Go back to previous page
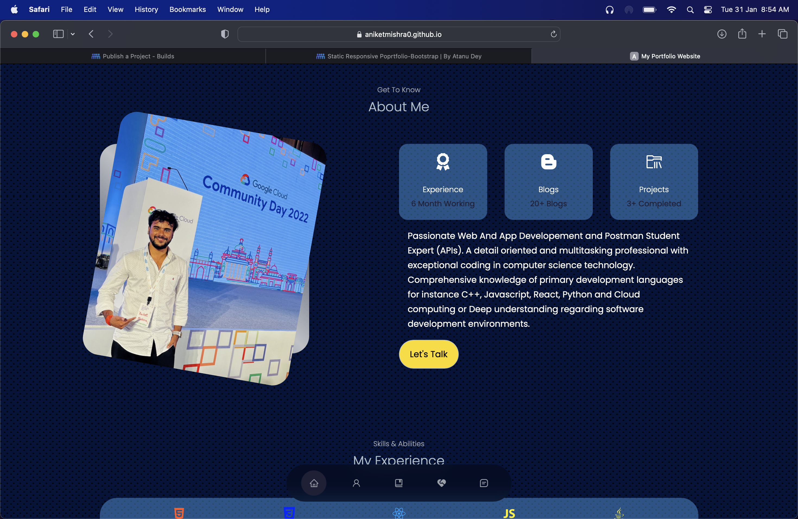The height and width of the screenshot is (519, 798). (91, 34)
